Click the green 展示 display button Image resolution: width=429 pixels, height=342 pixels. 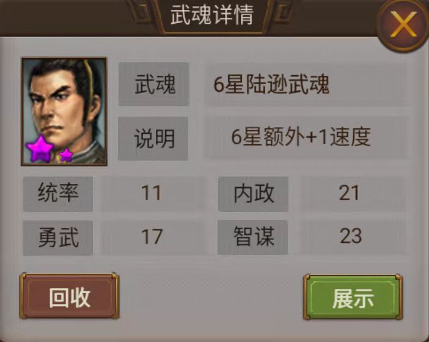(353, 297)
